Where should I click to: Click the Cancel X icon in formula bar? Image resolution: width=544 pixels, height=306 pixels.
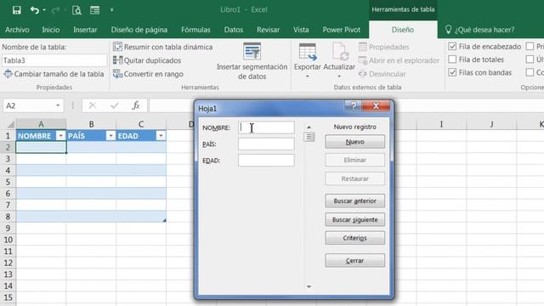93,105
